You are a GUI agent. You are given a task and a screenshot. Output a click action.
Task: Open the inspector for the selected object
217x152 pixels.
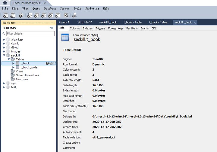coord(21,15)
